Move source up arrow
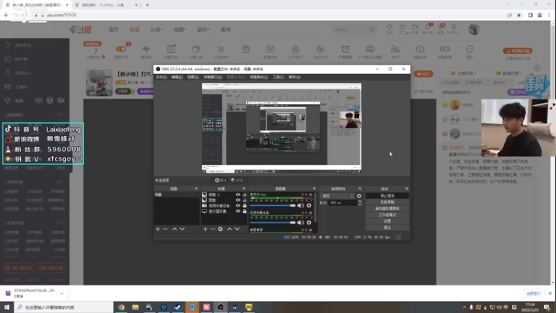556x313 pixels. pyautogui.click(x=229, y=230)
